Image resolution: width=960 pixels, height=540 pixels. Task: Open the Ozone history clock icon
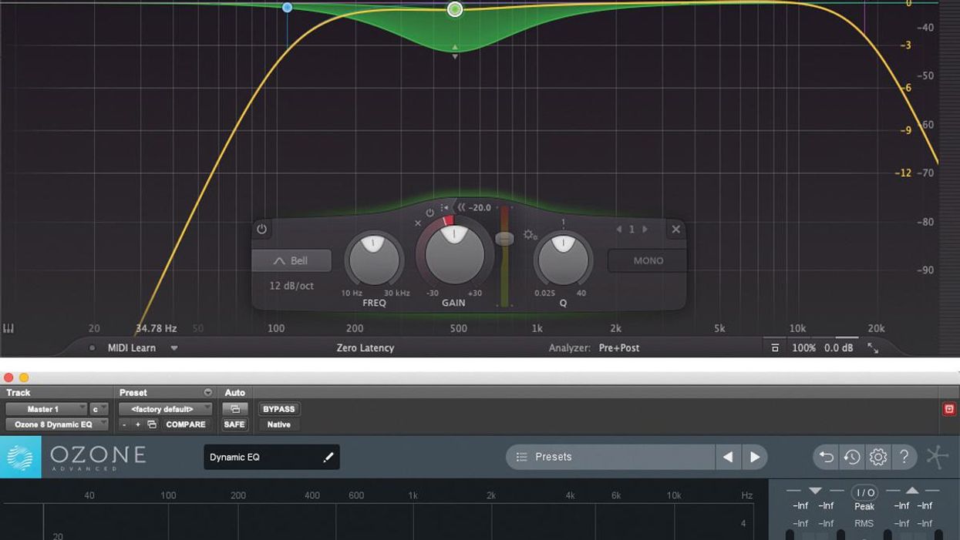[852, 457]
